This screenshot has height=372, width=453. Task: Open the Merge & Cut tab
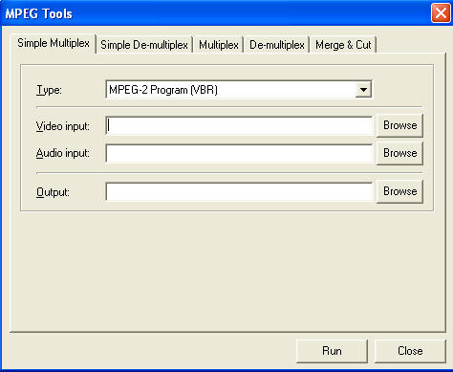343,45
